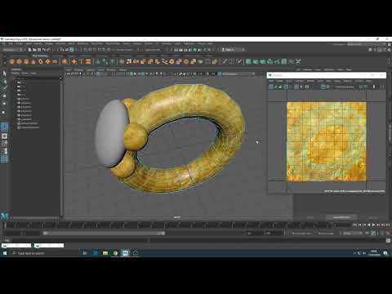Click the Undo icon in status line
The width and height of the screenshot is (392, 294).
click(44, 50)
